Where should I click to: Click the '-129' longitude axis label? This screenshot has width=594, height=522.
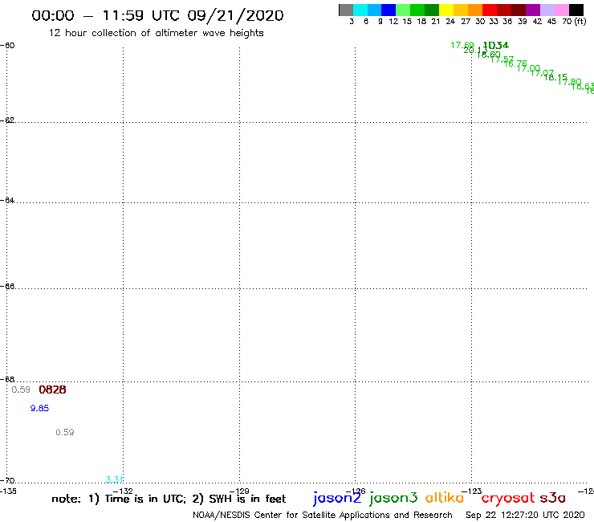239,491
